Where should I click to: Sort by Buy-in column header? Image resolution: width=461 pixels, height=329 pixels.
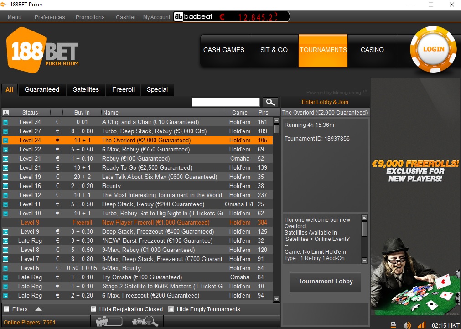(82, 112)
